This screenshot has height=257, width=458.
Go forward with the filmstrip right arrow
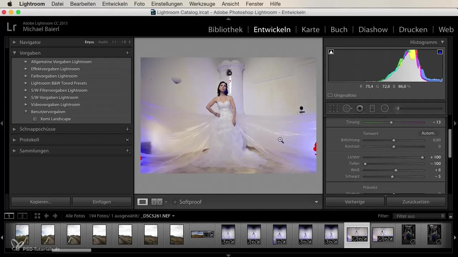pyautogui.click(x=55, y=216)
